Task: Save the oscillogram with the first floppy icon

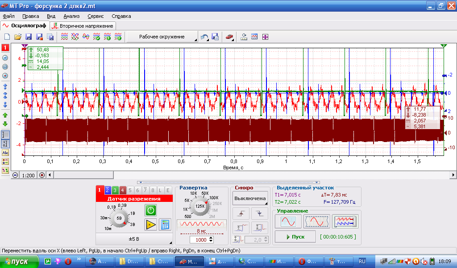Action: 29,37
